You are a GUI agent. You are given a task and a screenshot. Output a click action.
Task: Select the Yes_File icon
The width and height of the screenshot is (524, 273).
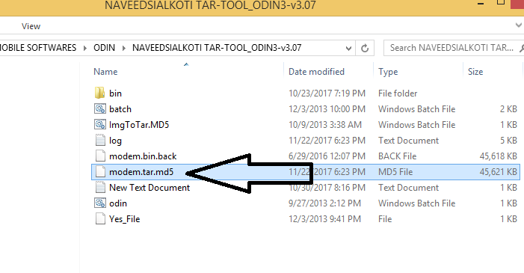pyautogui.click(x=100, y=219)
